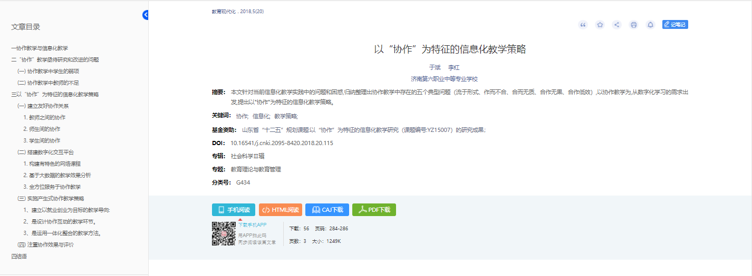Click author 李红 name
Screen dimensions: 752x276
click(454, 67)
